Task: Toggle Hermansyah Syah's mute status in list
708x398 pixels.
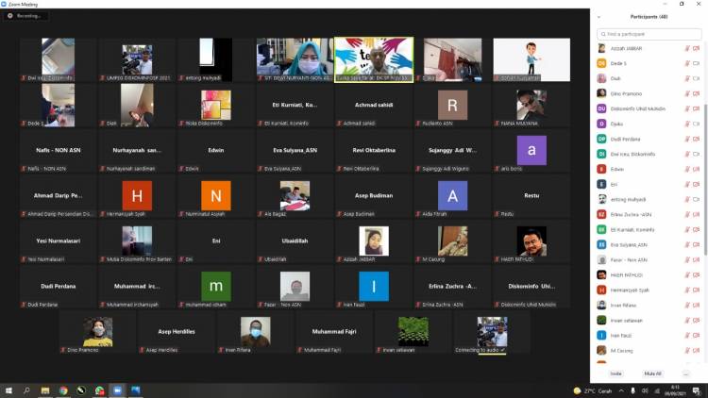Action: point(685,290)
